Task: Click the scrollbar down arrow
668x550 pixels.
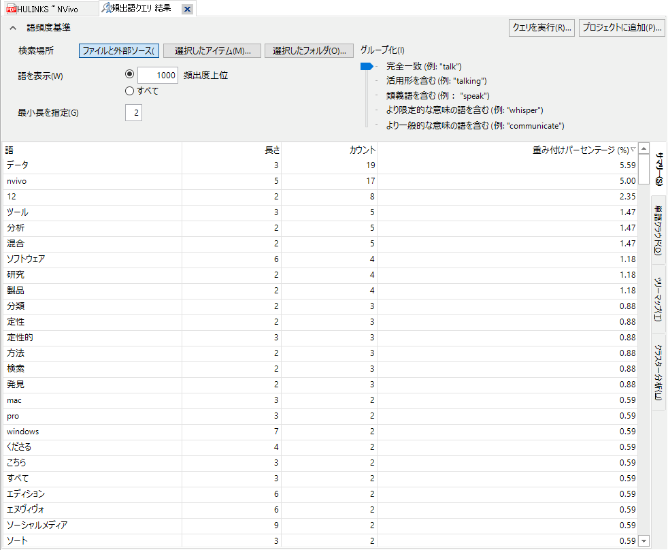Action: (644, 540)
